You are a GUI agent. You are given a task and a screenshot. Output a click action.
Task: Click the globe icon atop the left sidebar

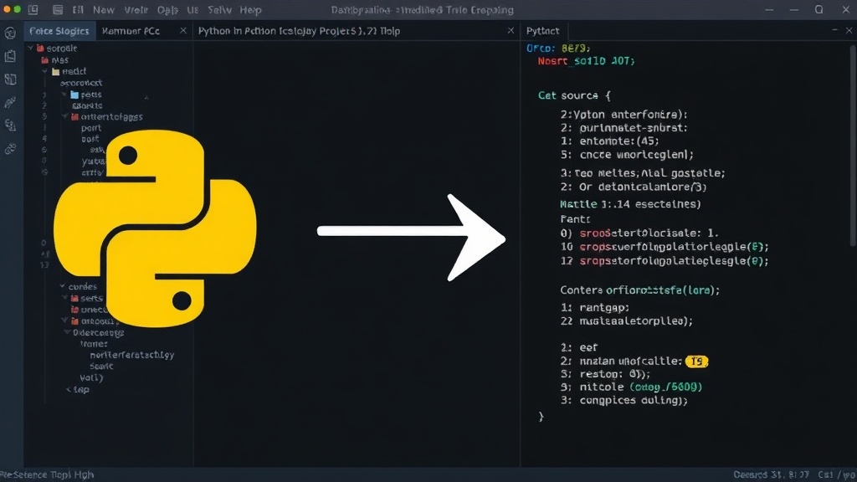pos(10,33)
